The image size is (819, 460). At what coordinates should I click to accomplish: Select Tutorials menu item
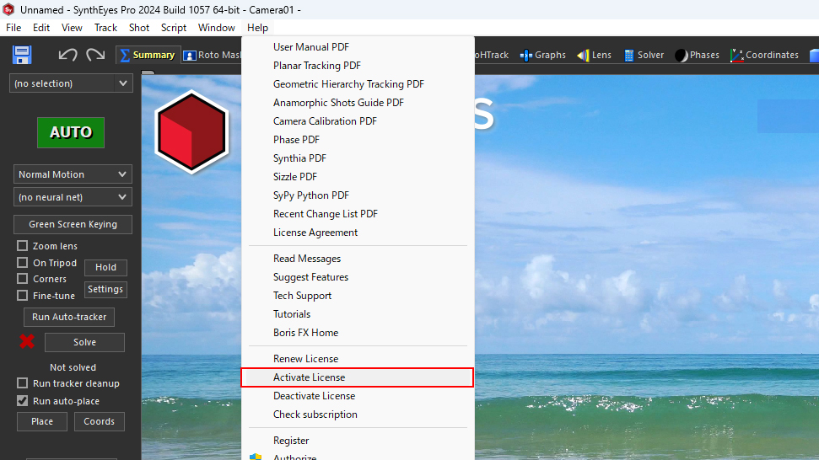pos(358,314)
